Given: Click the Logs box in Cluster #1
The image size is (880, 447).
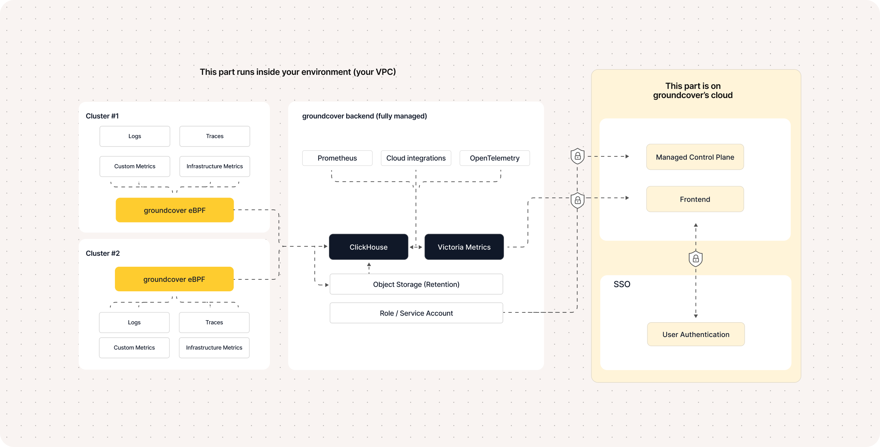Looking at the screenshot, I should [135, 136].
